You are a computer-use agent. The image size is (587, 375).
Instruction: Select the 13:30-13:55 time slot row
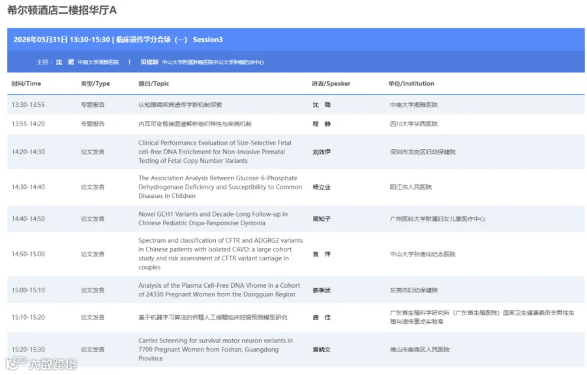(x=295, y=105)
